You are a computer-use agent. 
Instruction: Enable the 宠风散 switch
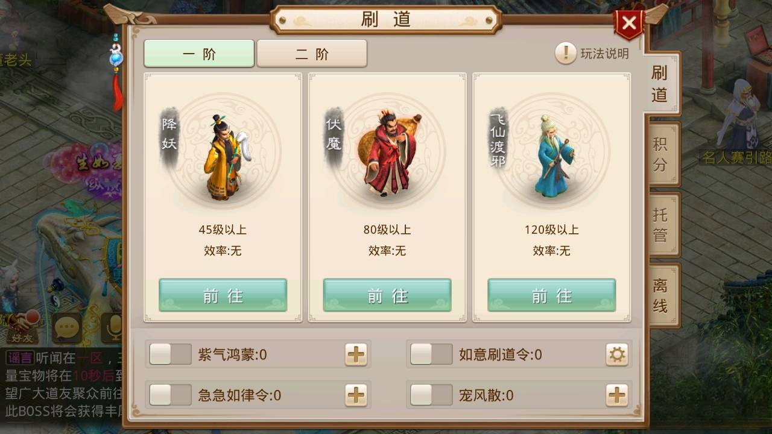pos(431,395)
